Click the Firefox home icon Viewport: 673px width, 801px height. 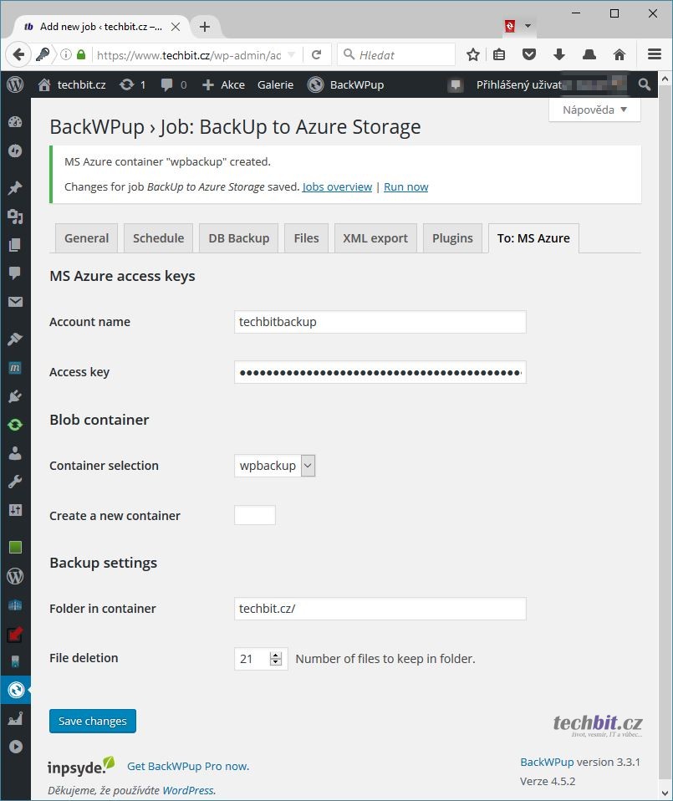pos(619,55)
